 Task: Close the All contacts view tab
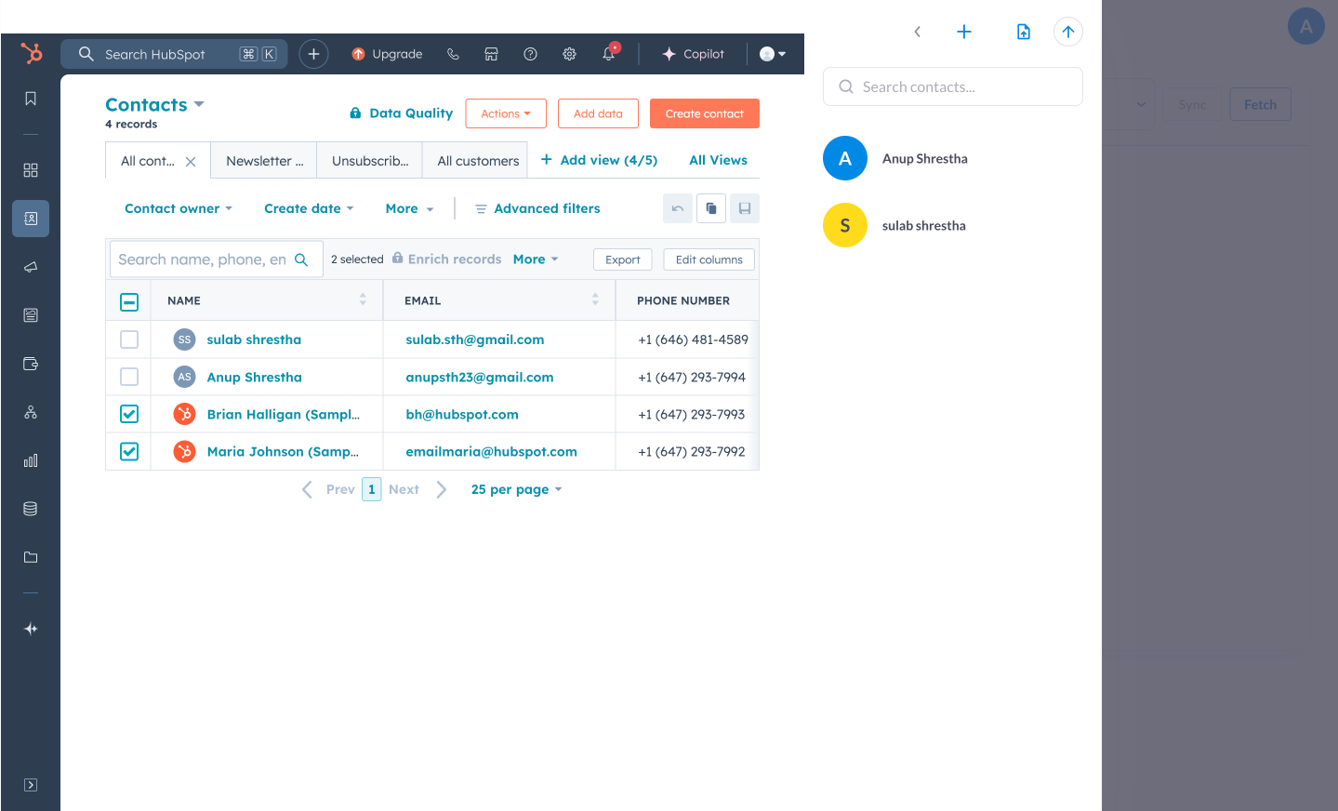pos(191,162)
